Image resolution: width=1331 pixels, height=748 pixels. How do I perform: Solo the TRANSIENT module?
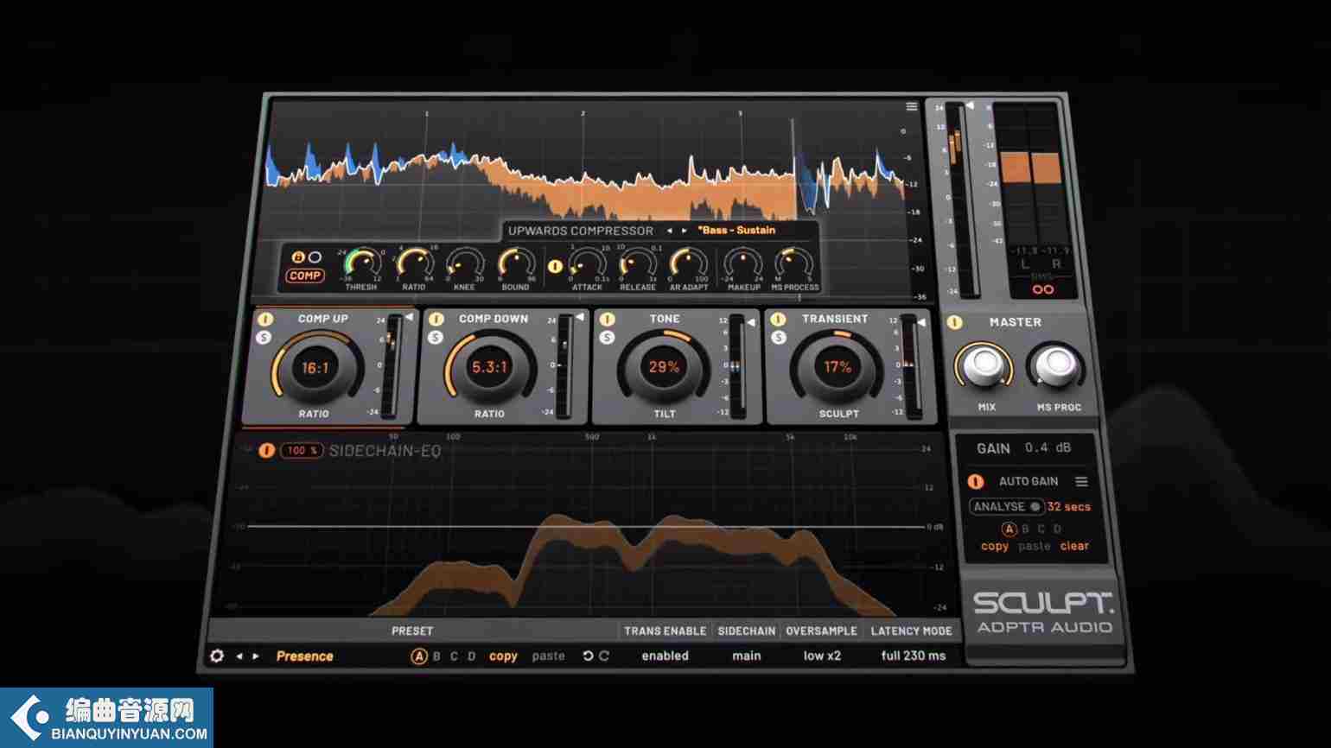pos(779,337)
